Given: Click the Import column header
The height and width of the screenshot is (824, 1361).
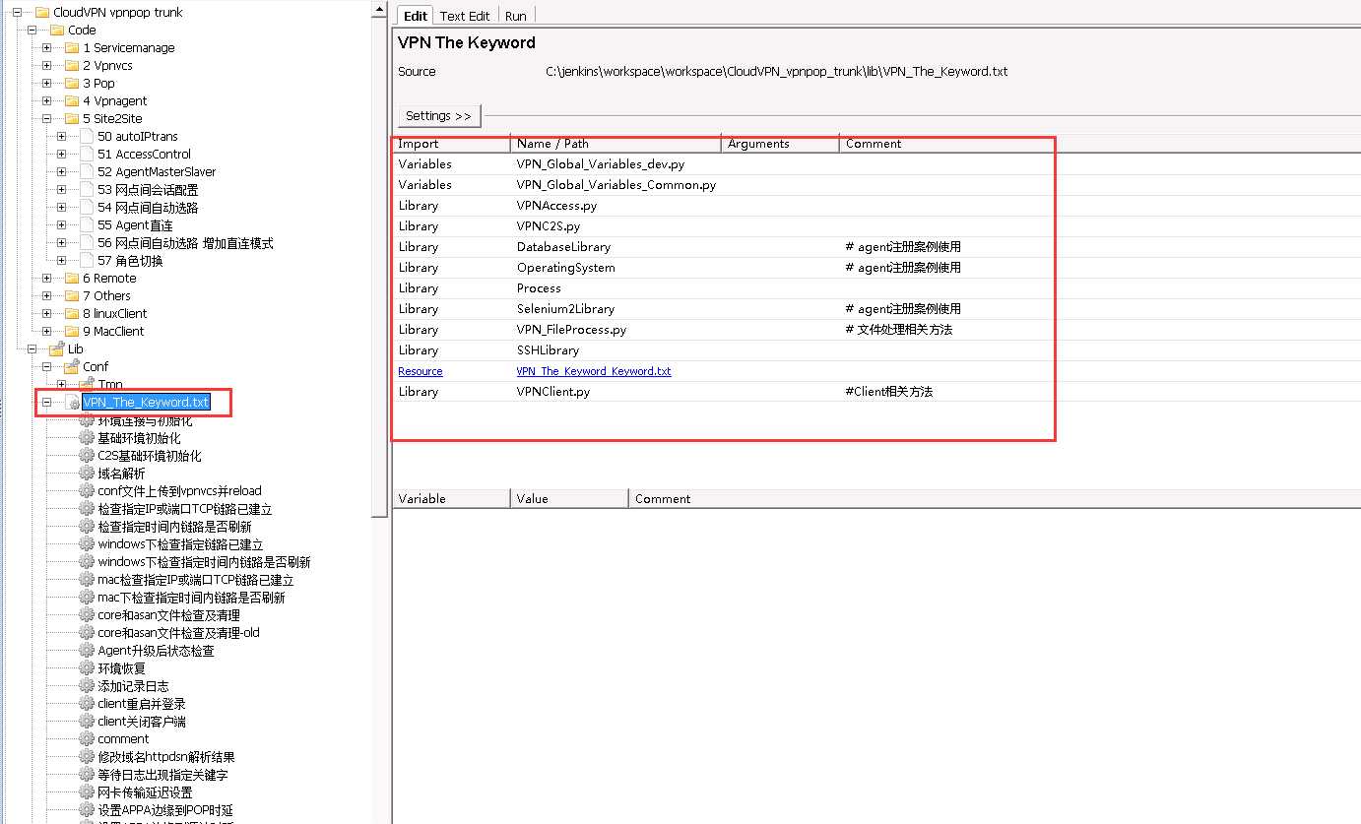Looking at the screenshot, I should point(451,144).
